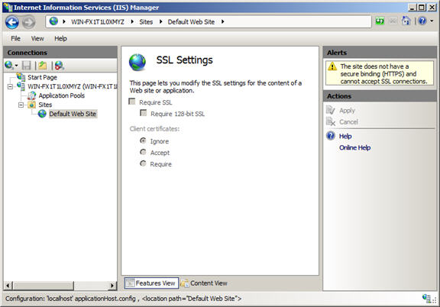Enable the Require 128-bit SSL checkbox
The width and height of the screenshot is (440, 307).
pyautogui.click(x=143, y=113)
